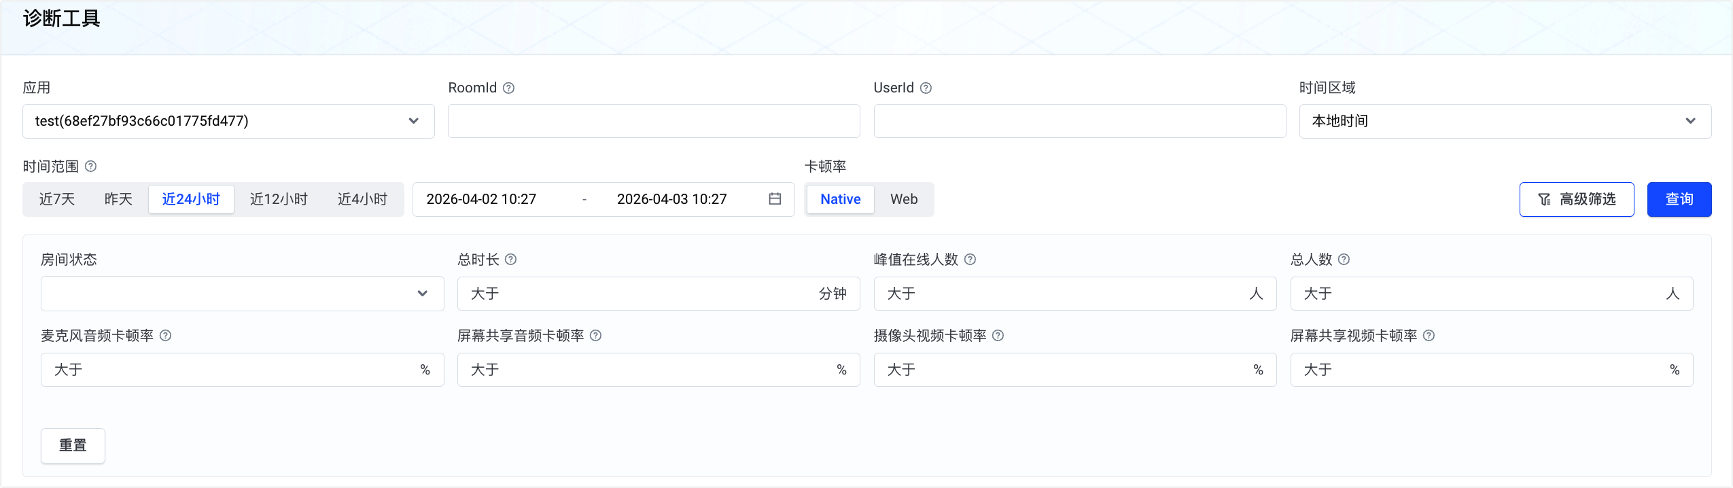
Task: Open the calendar icon in date range
Action: tap(775, 198)
